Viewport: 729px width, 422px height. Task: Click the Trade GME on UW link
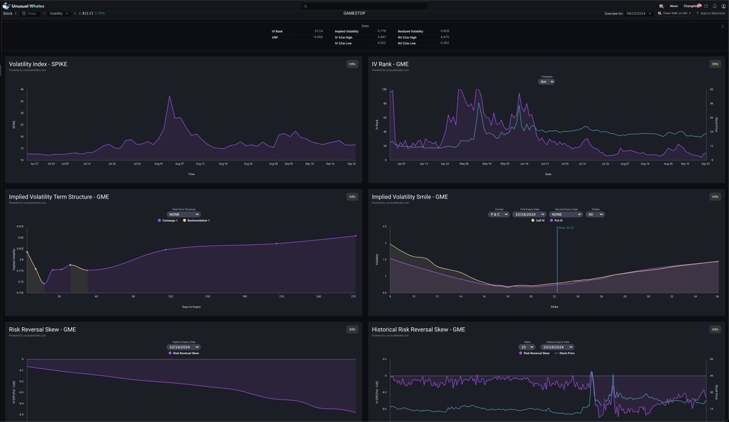(674, 13)
